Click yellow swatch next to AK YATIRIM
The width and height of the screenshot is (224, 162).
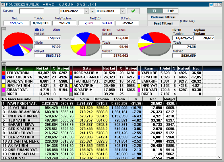tap(71, 86)
